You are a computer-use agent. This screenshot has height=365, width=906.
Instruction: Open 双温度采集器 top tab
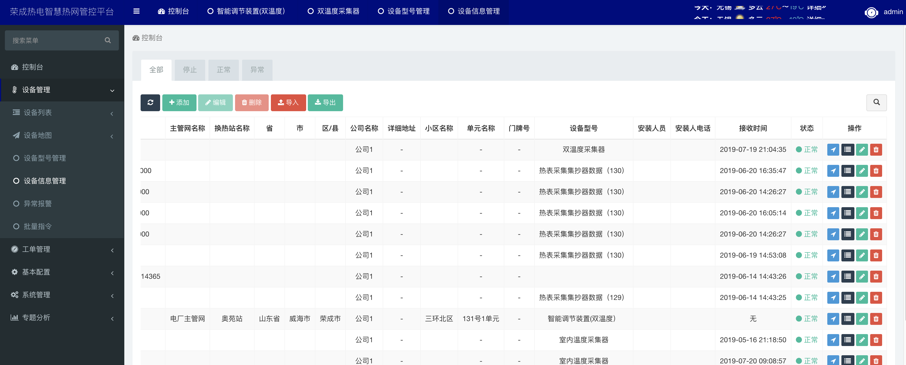(x=333, y=11)
